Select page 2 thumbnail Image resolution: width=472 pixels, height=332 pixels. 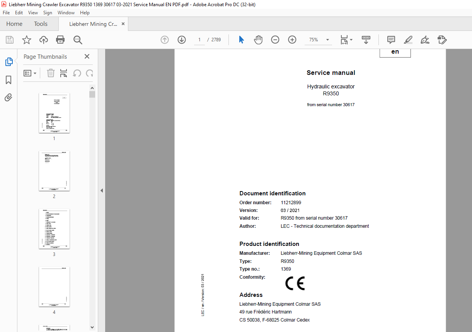[54, 171]
